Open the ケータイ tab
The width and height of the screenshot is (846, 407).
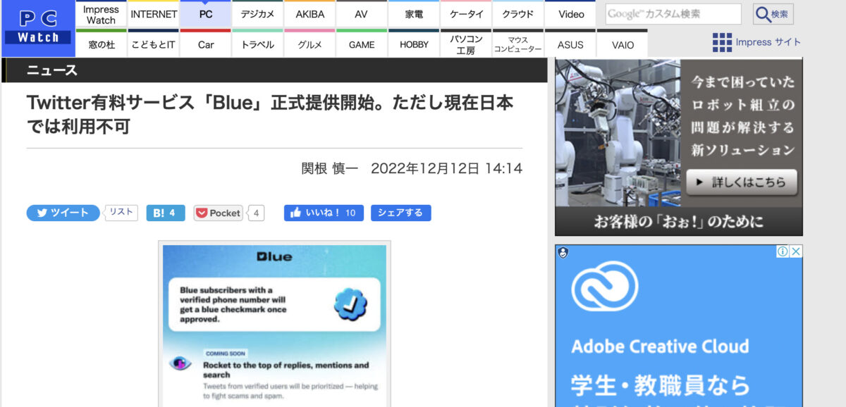pos(466,15)
